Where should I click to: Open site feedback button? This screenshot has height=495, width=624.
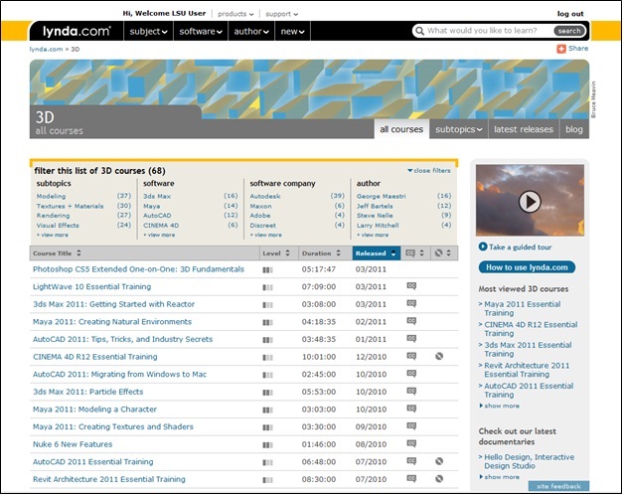click(558, 486)
